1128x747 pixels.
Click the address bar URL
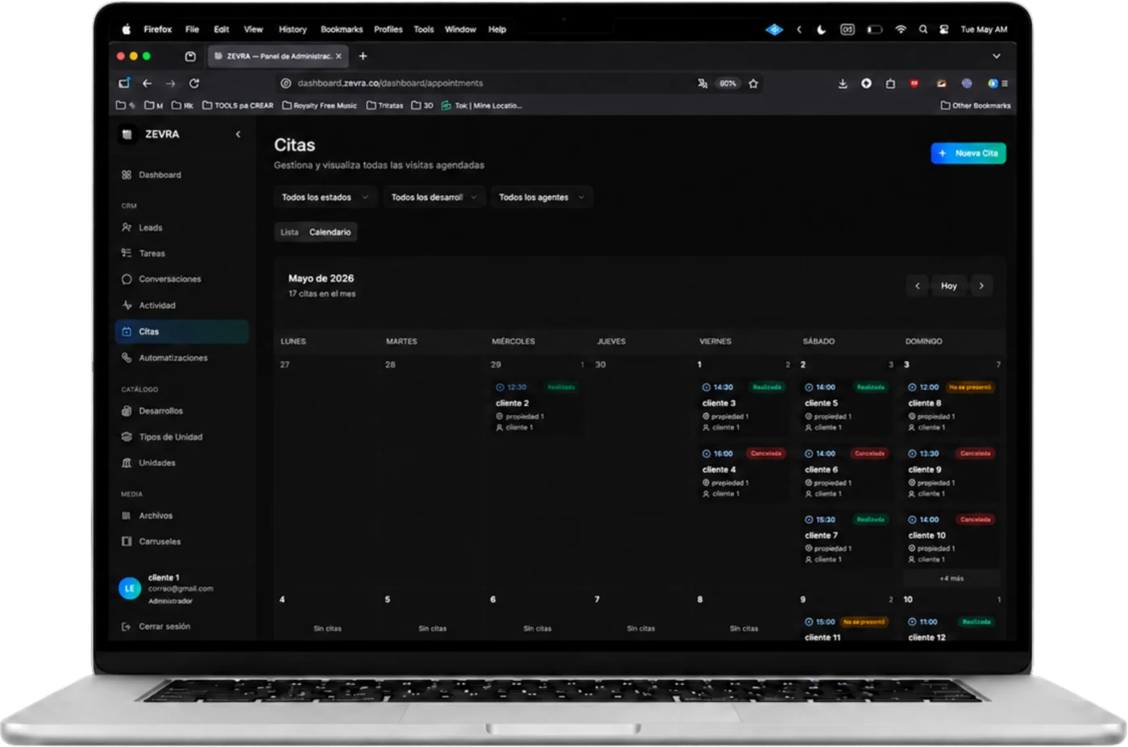point(390,83)
